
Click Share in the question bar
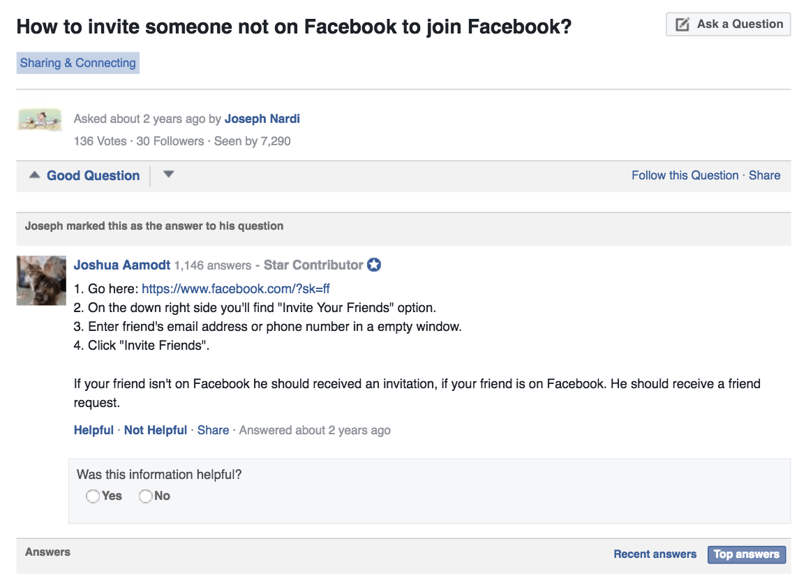[x=764, y=175]
